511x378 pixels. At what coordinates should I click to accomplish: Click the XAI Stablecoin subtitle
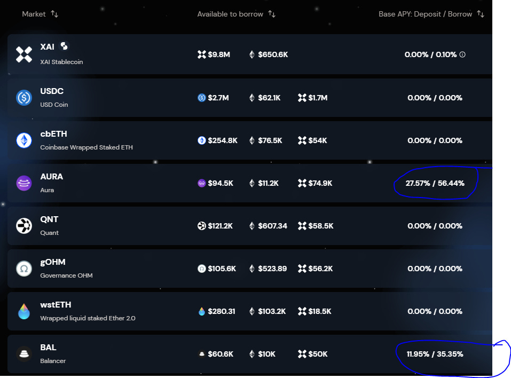61,62
